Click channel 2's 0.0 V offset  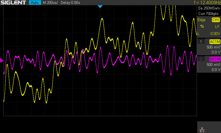pyautogui.click(x=216, y=70)
